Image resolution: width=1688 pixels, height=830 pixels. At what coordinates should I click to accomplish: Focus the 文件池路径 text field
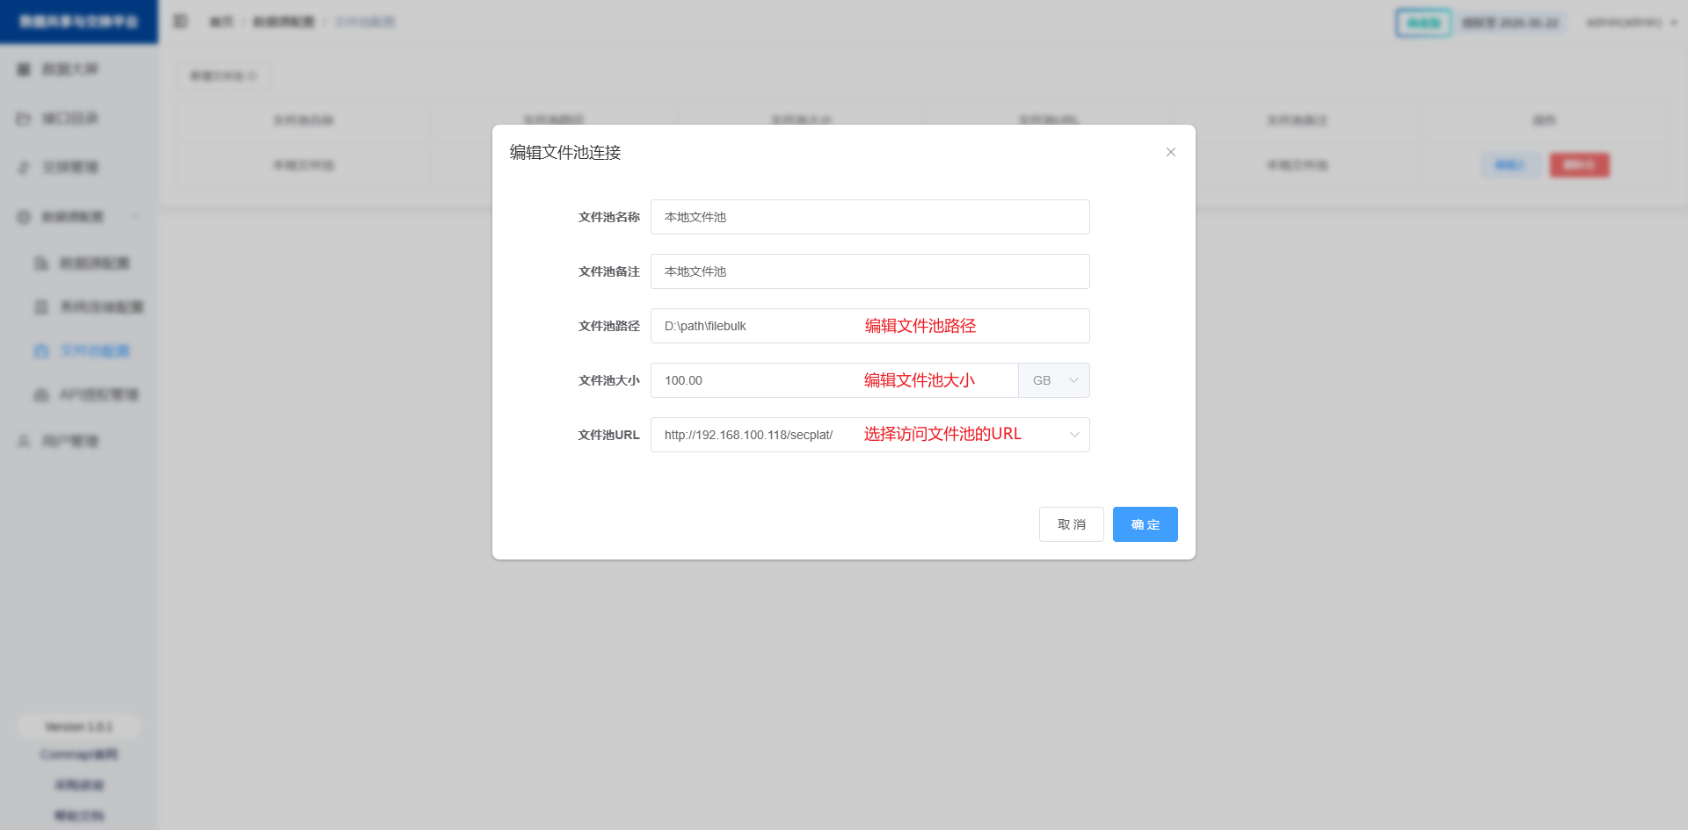click(x=756, y=326)
